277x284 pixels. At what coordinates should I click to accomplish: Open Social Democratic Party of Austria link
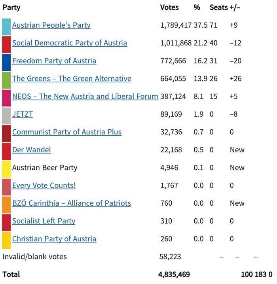70,43
